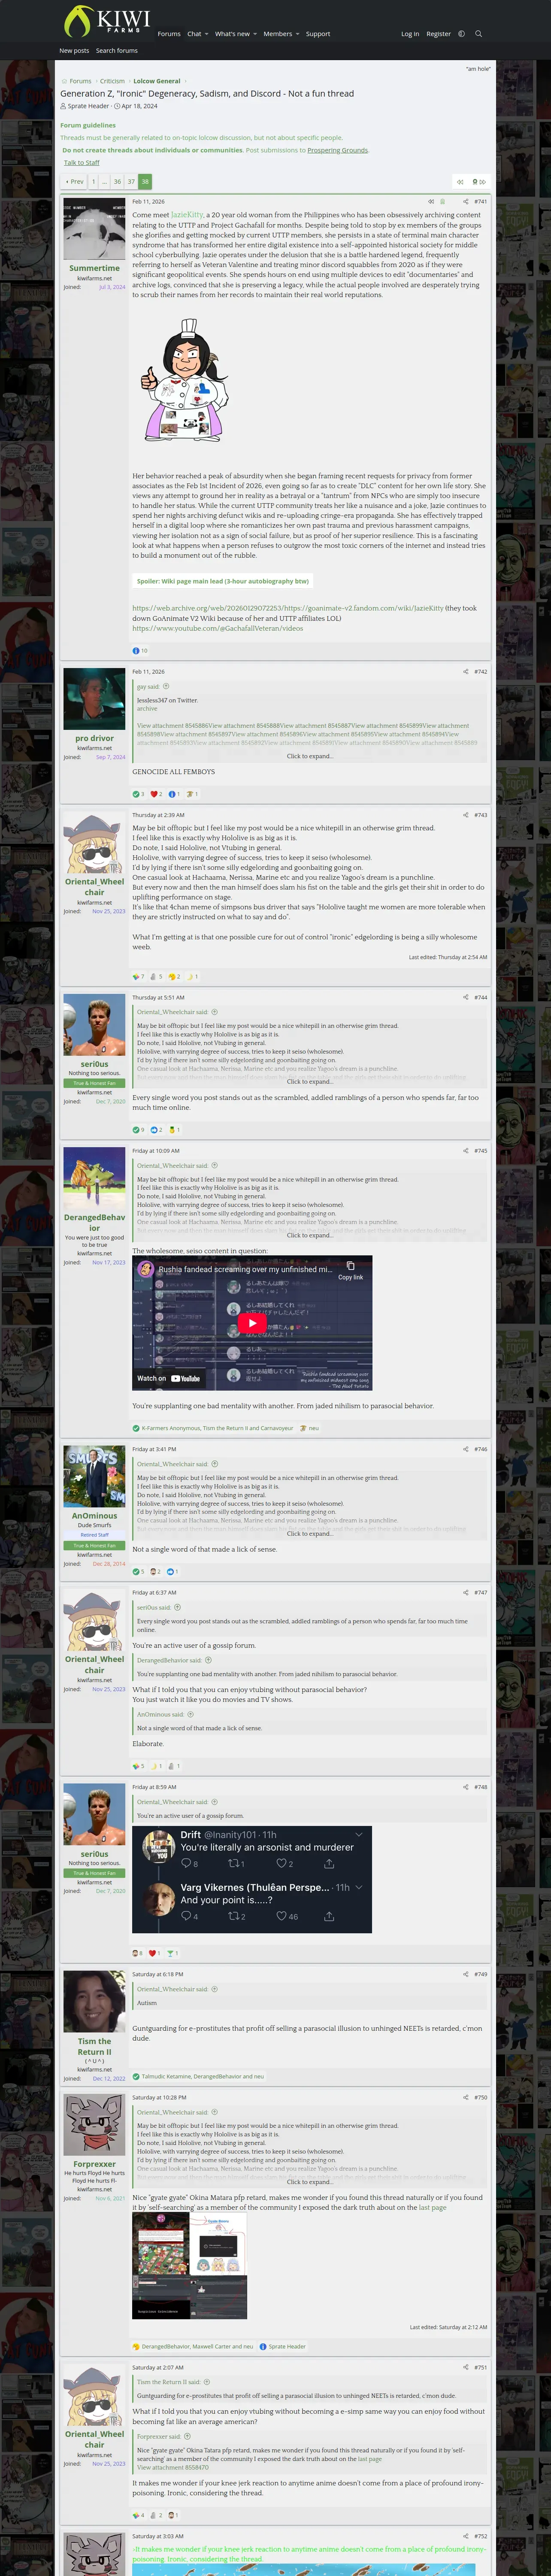Go to New posts
The image size is (551, 2576).
tap(73, 51)
